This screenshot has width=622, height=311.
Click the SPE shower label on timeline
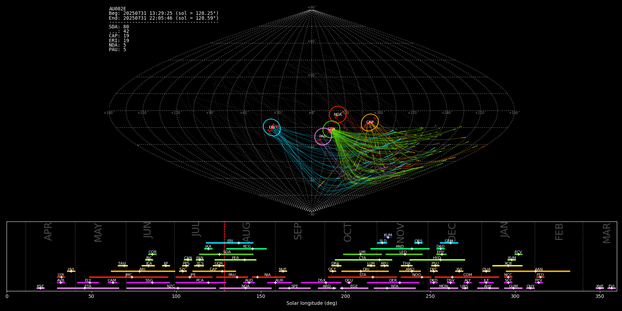[x=294, y=286]
